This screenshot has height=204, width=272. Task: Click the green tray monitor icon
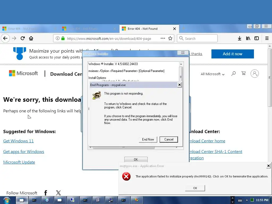click(252, 200)
